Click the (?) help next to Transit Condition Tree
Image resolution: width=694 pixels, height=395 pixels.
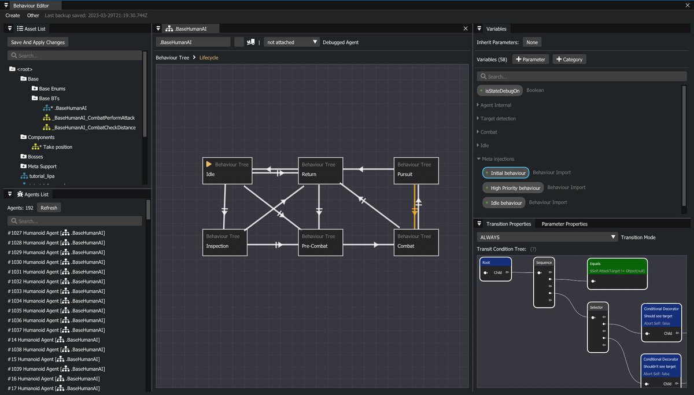click(533, 249)
